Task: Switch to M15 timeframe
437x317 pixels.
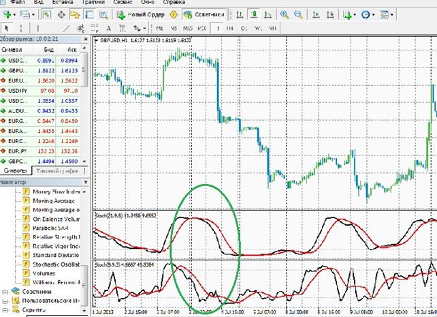Action: pyautogui.click(x=188, y=28)
